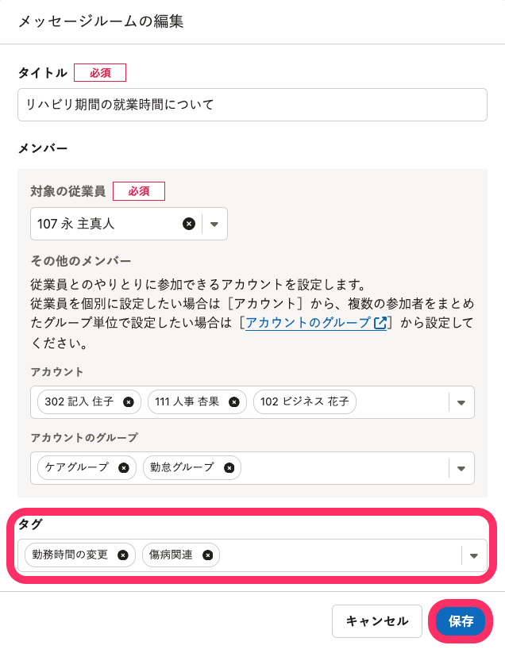Delete the 傷病関連 tag
Image resolution: width=505 pixels, height=649 pixels.
coord(207,555)
